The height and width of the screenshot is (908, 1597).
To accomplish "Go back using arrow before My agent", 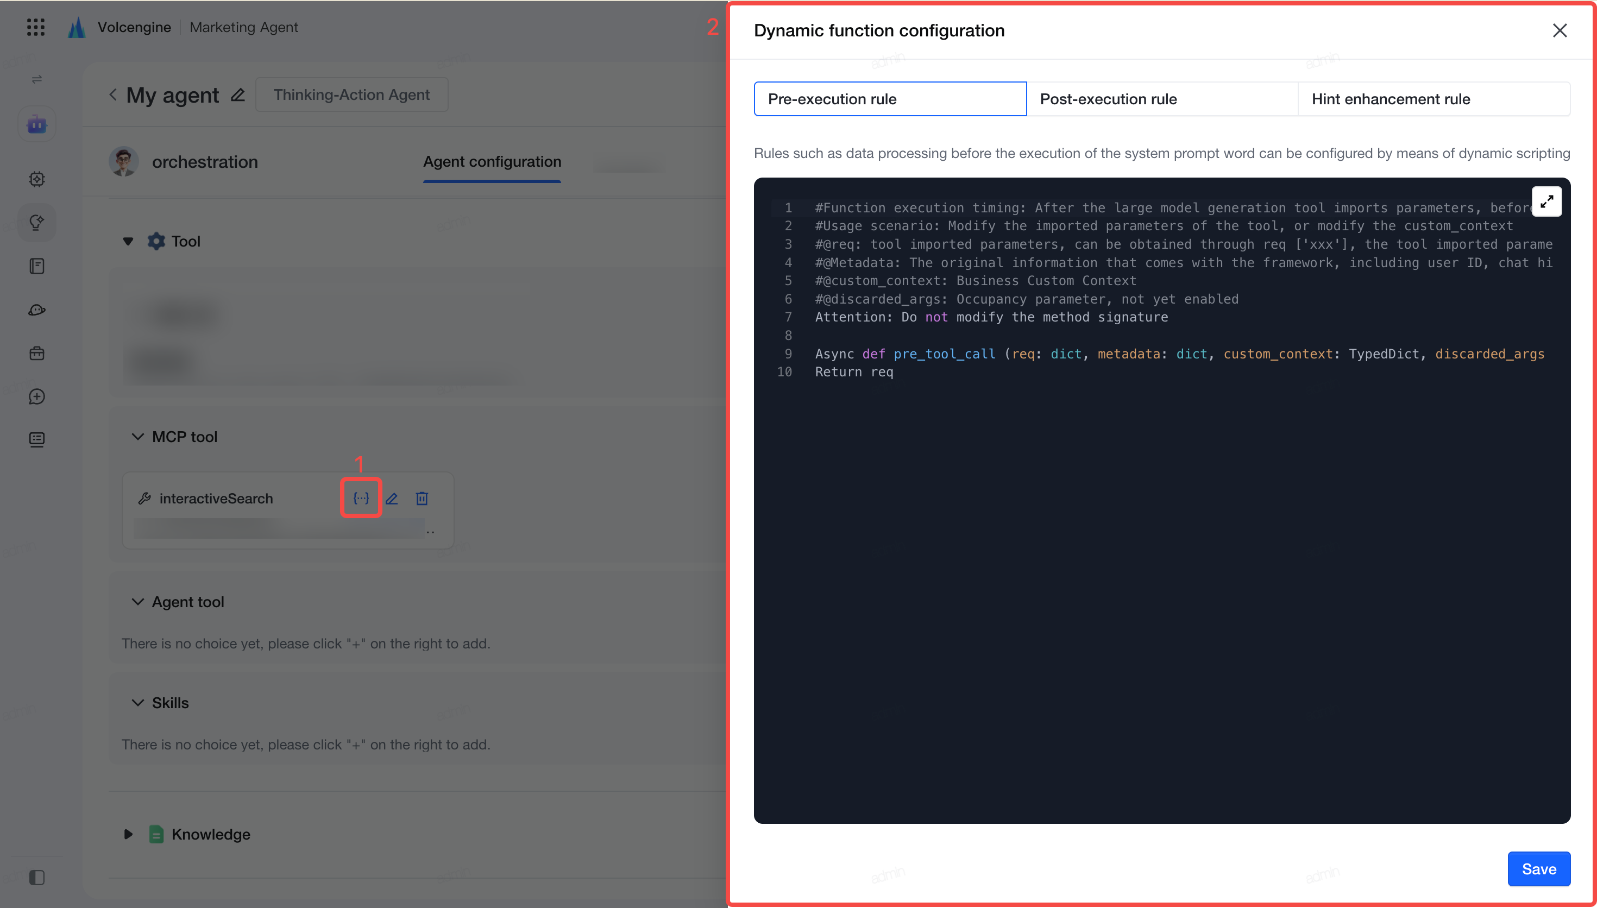I will tap(113, 95).
